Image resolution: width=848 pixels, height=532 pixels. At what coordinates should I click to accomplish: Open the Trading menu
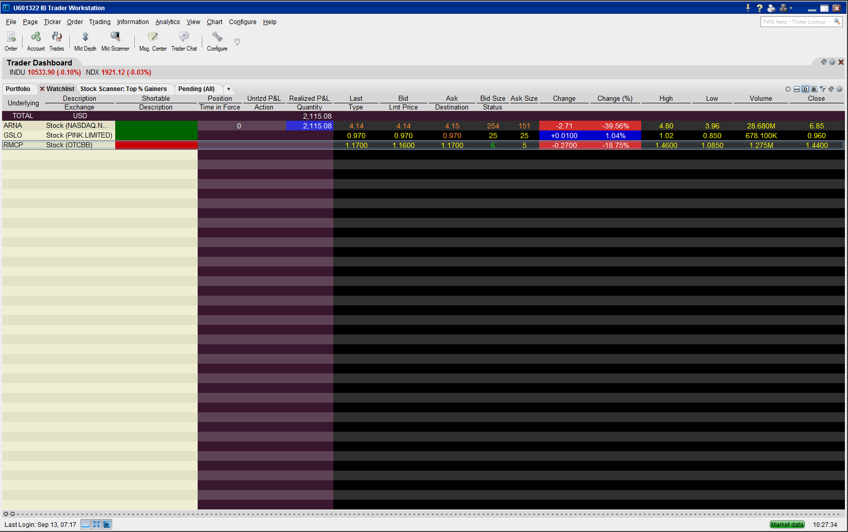coord(100,22)
